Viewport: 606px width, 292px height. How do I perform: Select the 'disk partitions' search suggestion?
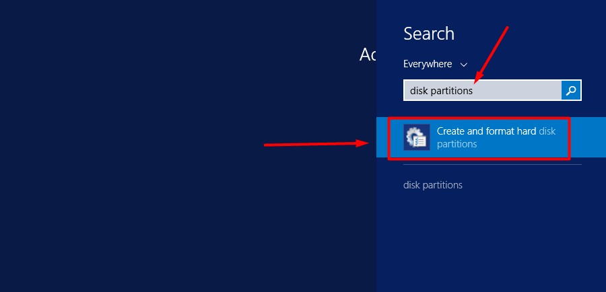pyautogui.click(x=432, y=184)
